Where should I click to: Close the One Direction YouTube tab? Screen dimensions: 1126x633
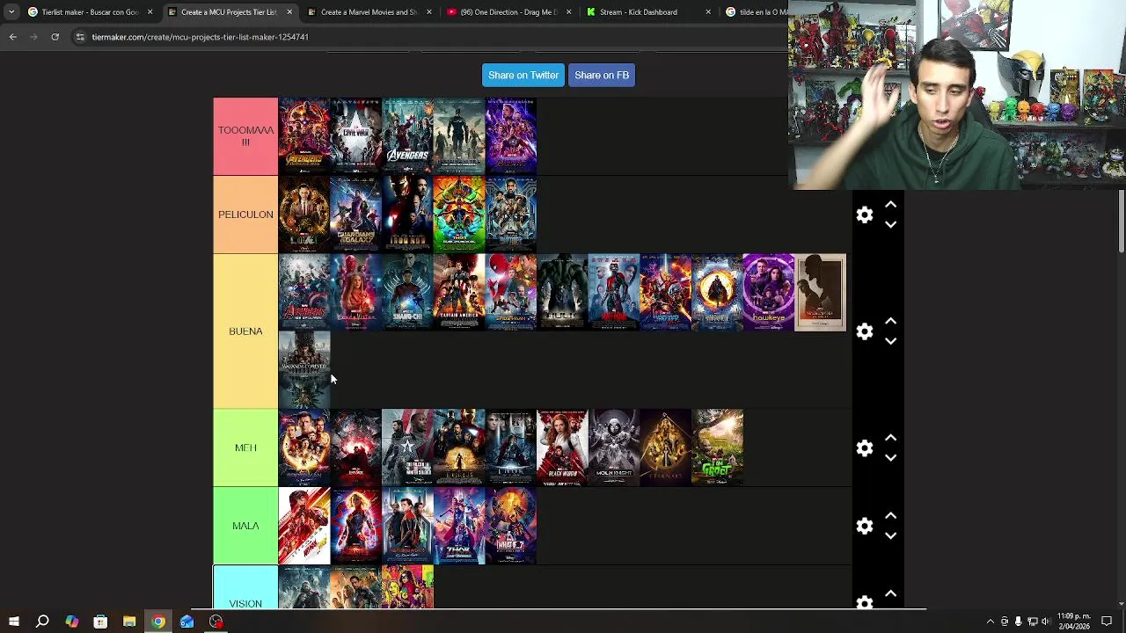pos(568,12)
